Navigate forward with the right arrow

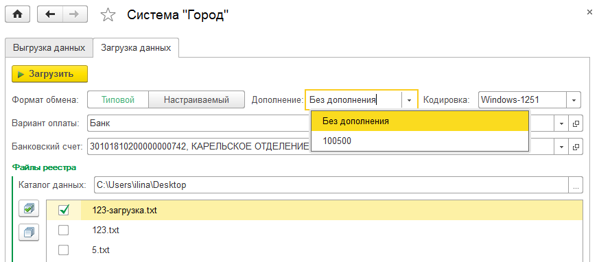tap(75, 14)
